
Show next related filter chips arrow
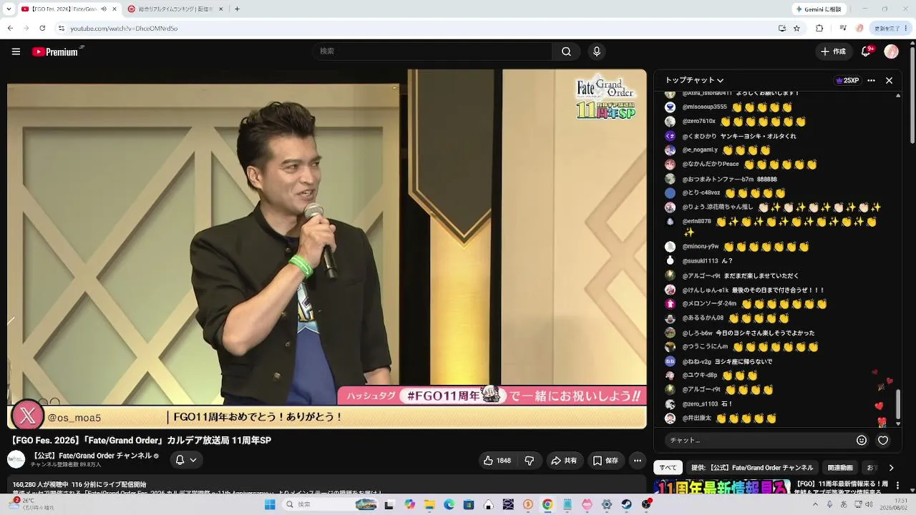(891, 468)
